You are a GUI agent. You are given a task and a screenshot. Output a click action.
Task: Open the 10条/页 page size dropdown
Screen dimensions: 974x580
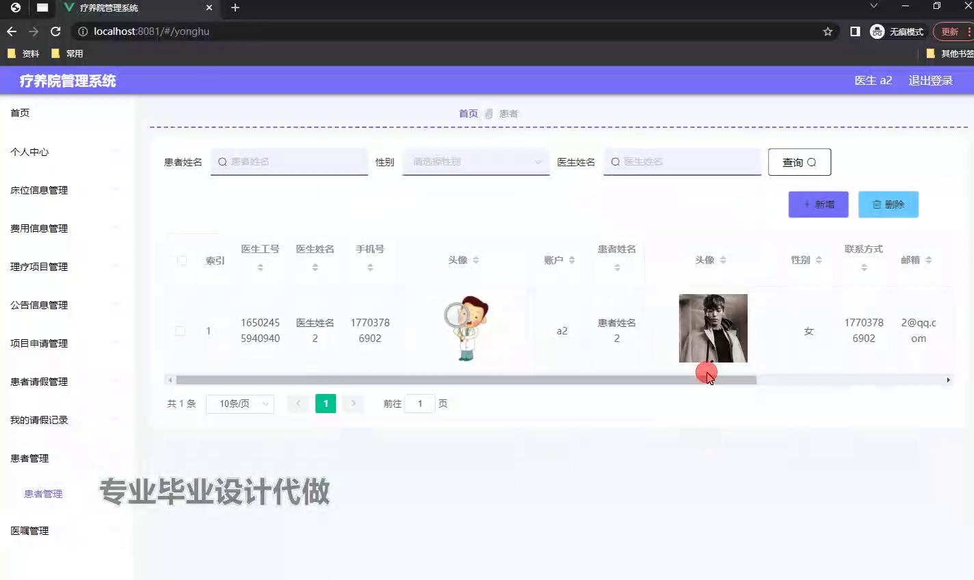240,404
